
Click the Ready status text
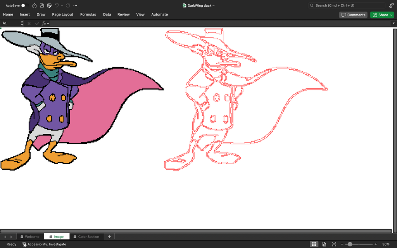point(11,244)
